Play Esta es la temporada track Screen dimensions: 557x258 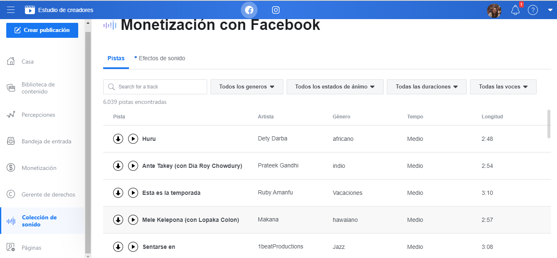133,193
